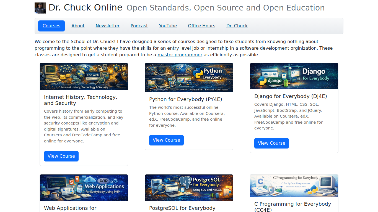This screenshot has height=212, width=378.
Task: Click 'Web Applications for' card title
Action: pyautogui.click(x=70, y=208)
